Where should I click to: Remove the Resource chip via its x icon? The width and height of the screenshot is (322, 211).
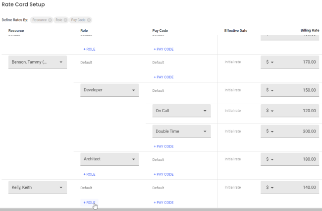tap(50, 20)
